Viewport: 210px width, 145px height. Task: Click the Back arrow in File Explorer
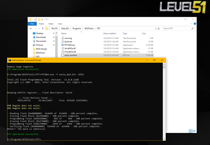(31, 28)
